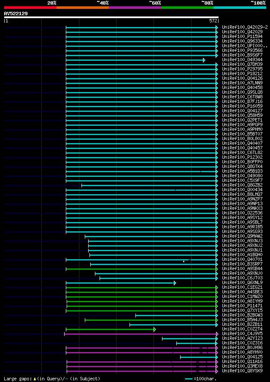This screenshot has height=382, width=270.
Task: Click the red 20% identity legend segment
Action: click(x=30, y=8)
